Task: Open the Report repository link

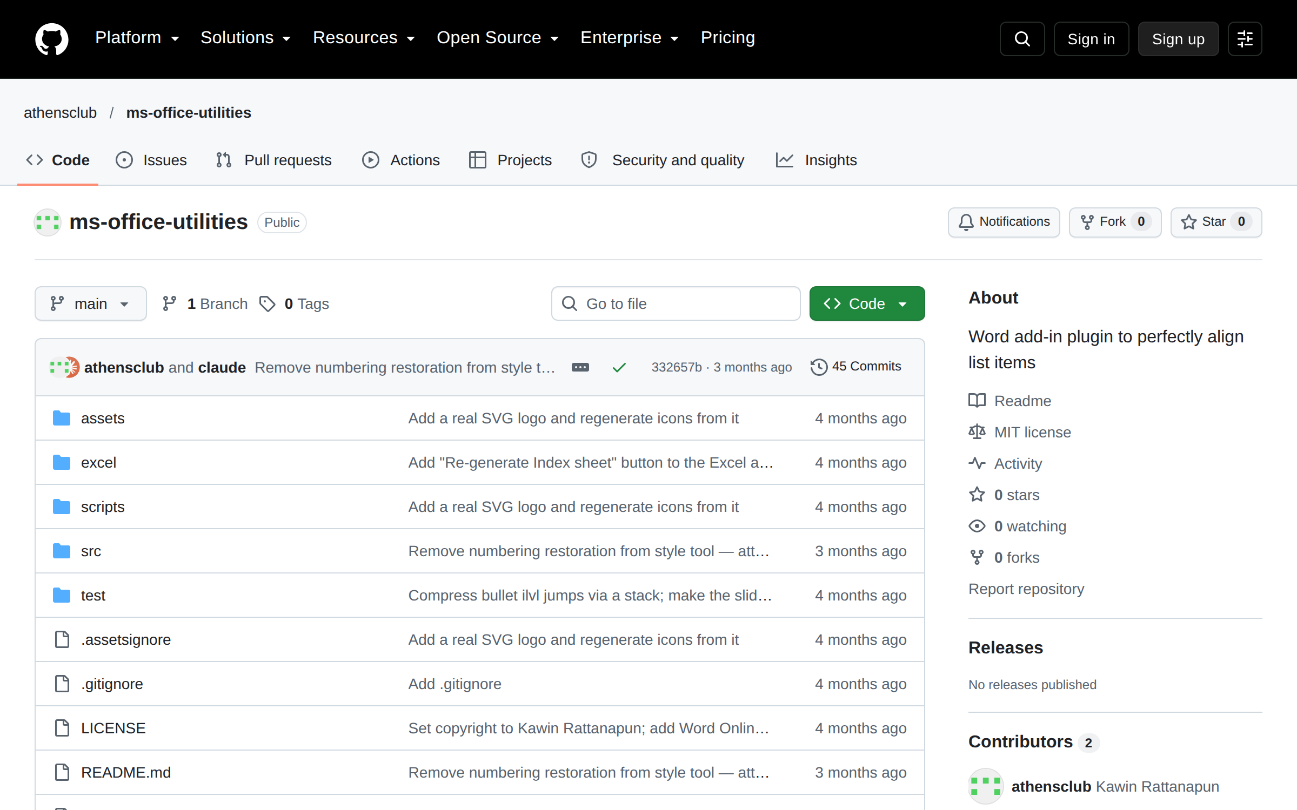Action: [x=1026, y=589]
